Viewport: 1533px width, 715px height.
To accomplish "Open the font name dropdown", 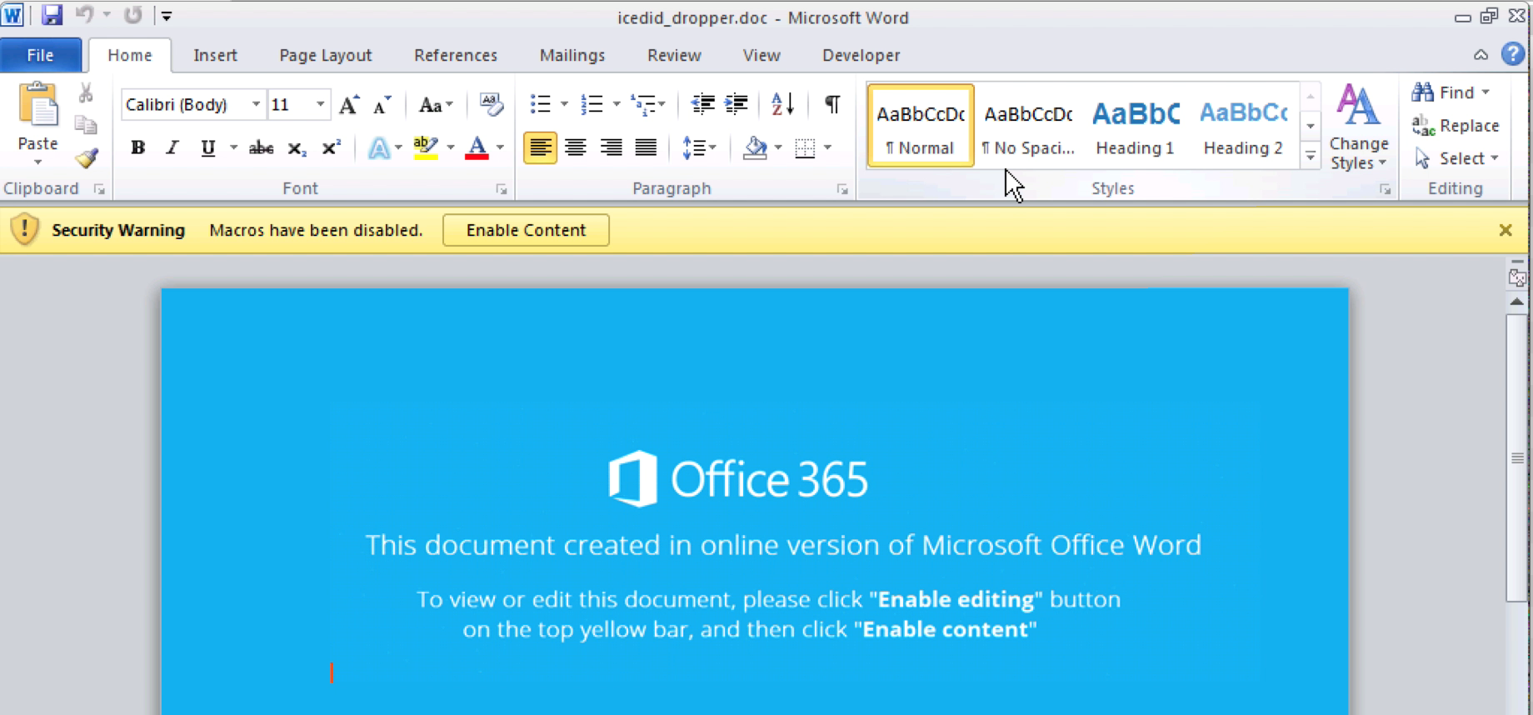I will 256,105.
